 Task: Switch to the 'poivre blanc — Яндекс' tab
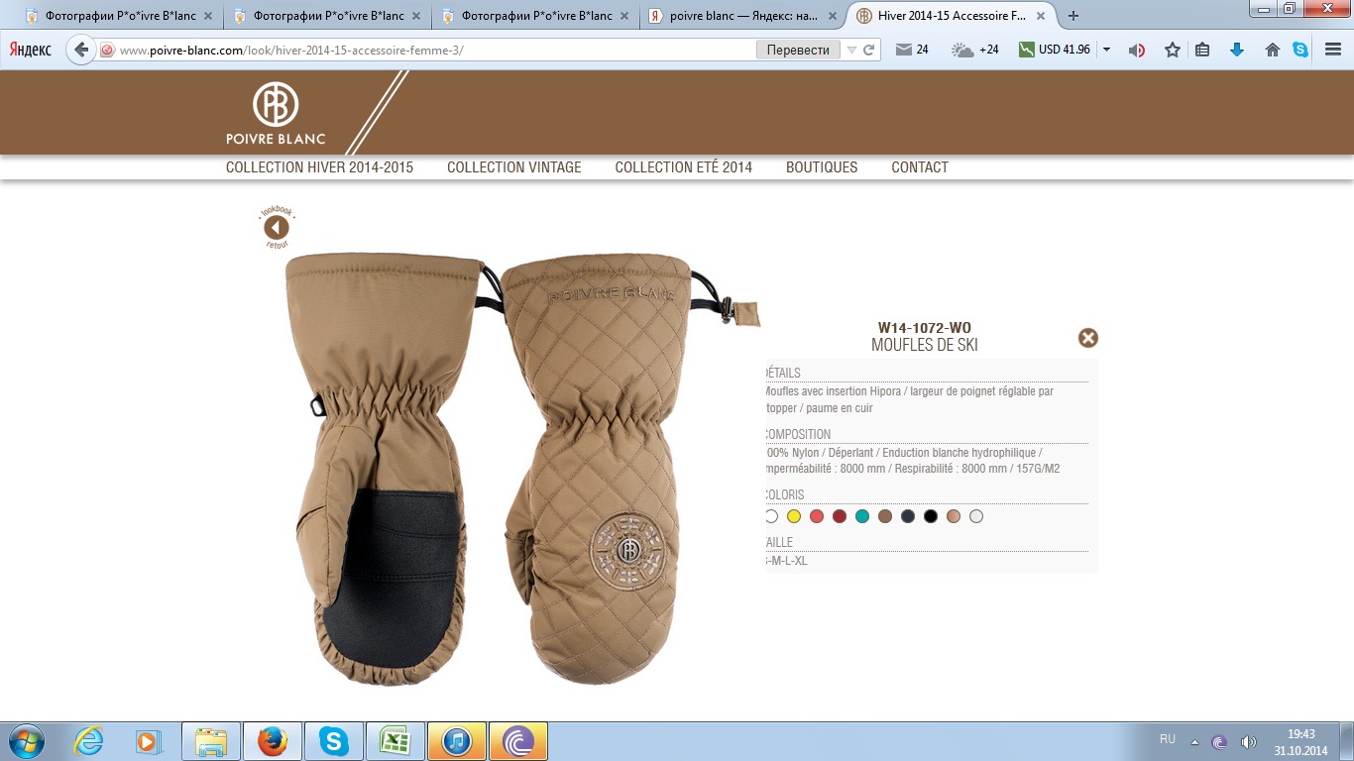click(743, 16)
